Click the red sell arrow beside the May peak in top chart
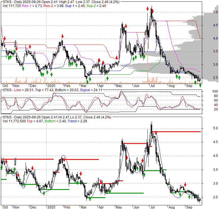219x209 pixels. (x=126, y=26)
